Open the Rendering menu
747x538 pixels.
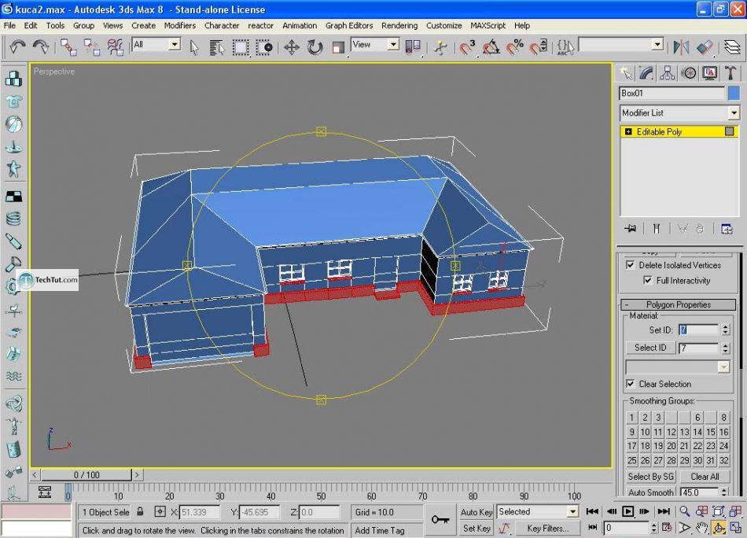tap(399, 25)
